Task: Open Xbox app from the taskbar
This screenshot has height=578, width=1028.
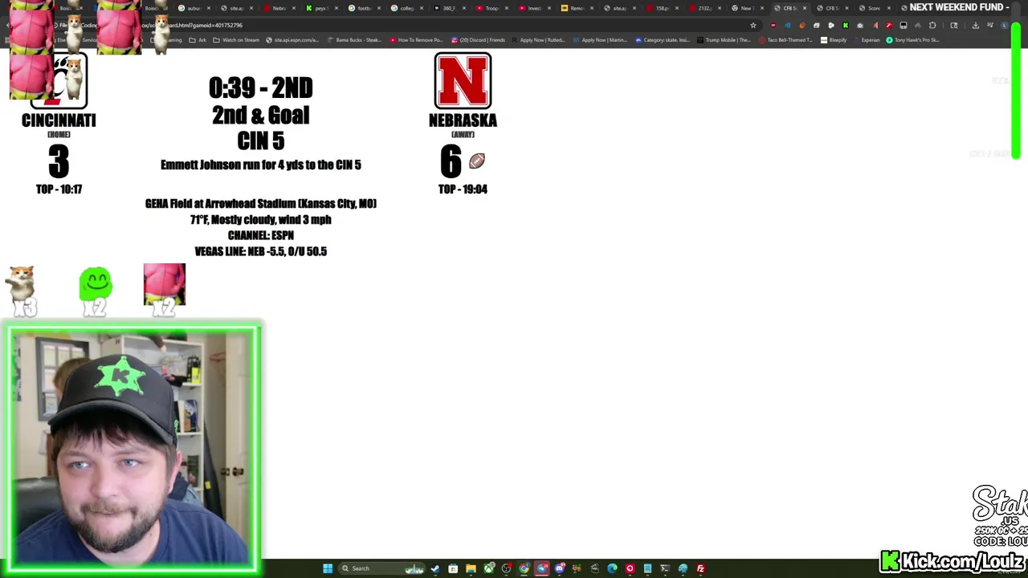Action: (x=489, y=568)
